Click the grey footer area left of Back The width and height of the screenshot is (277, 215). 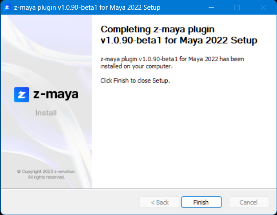click(x=67, y=202)
